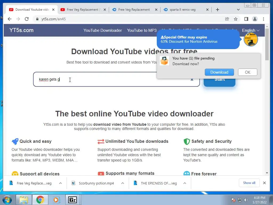Click the YT5s.com site logo
The width and height of the screenshot is (273, 205).
click(x=21, y=30)
